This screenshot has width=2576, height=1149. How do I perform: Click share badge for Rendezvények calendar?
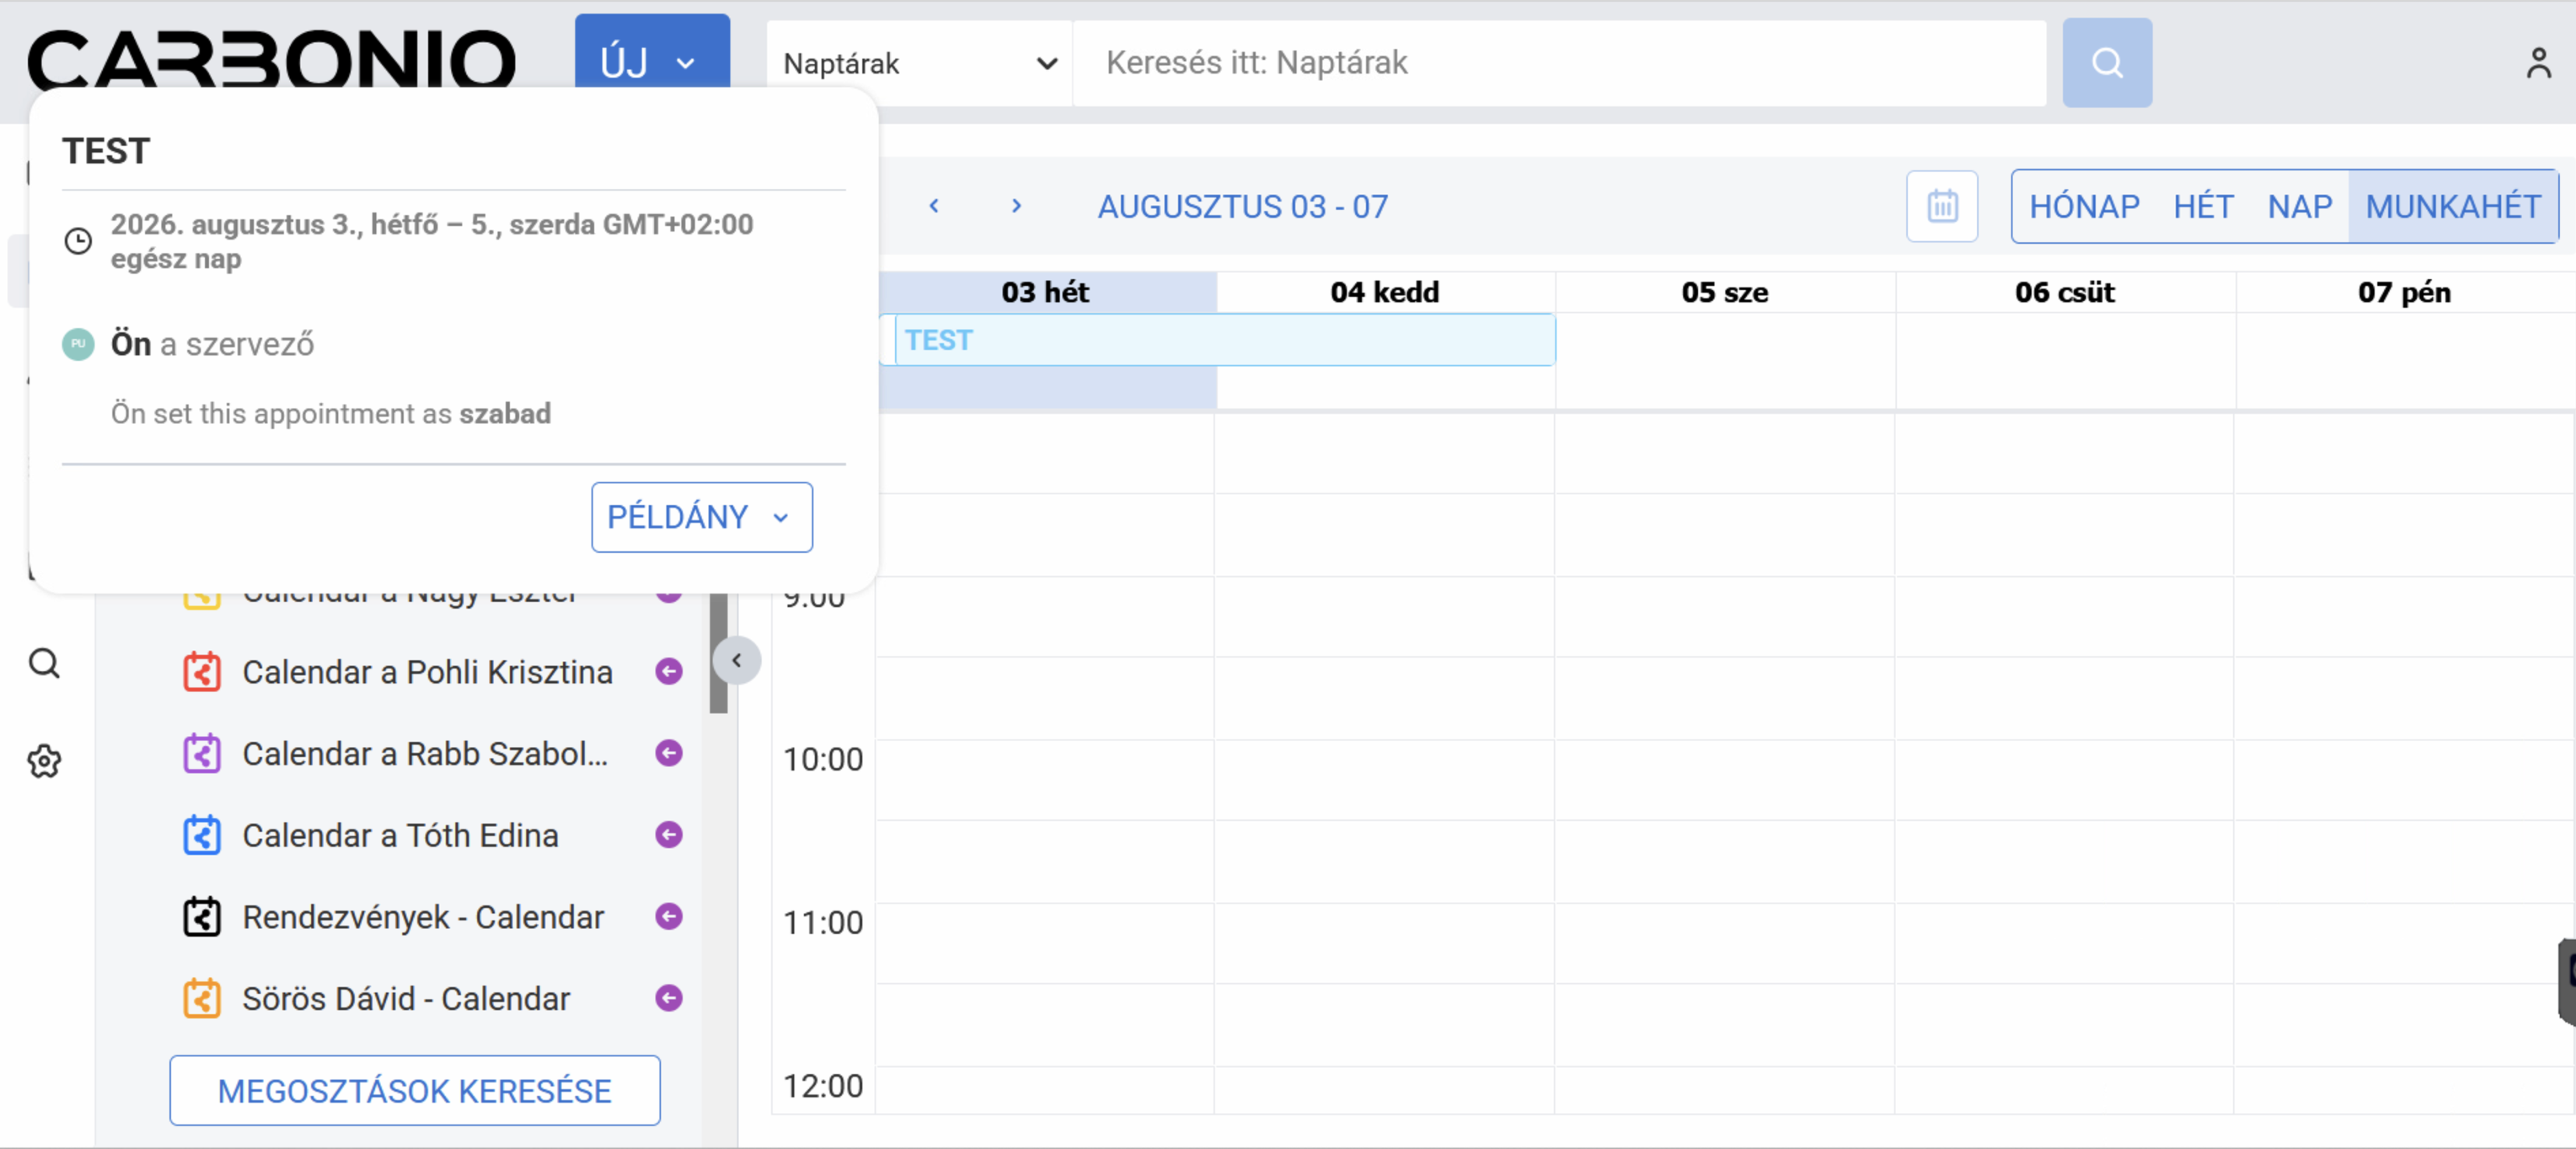click(669, 916)
